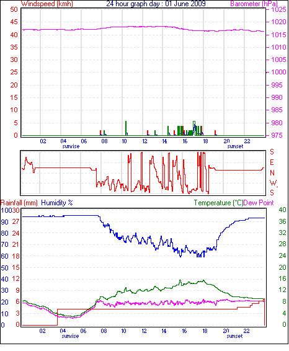Click the "Dew Point" label
The height and width of the screenshot is (351, 289).
tap(259, 203)
